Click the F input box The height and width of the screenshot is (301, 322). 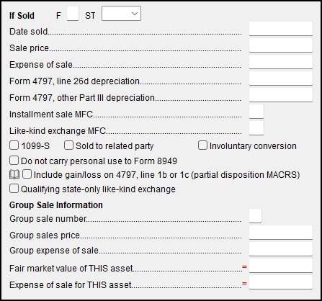[x=73, y=14]
